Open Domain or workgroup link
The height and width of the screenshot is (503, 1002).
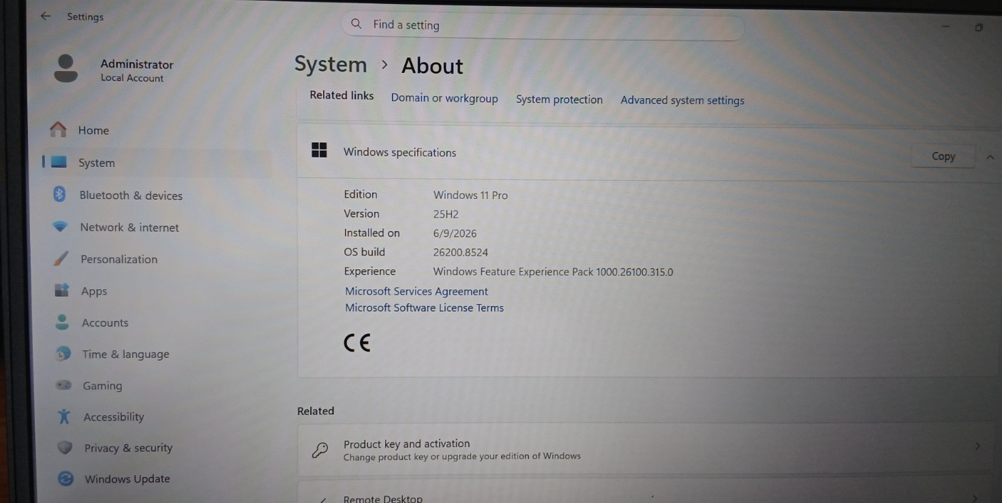444,98
